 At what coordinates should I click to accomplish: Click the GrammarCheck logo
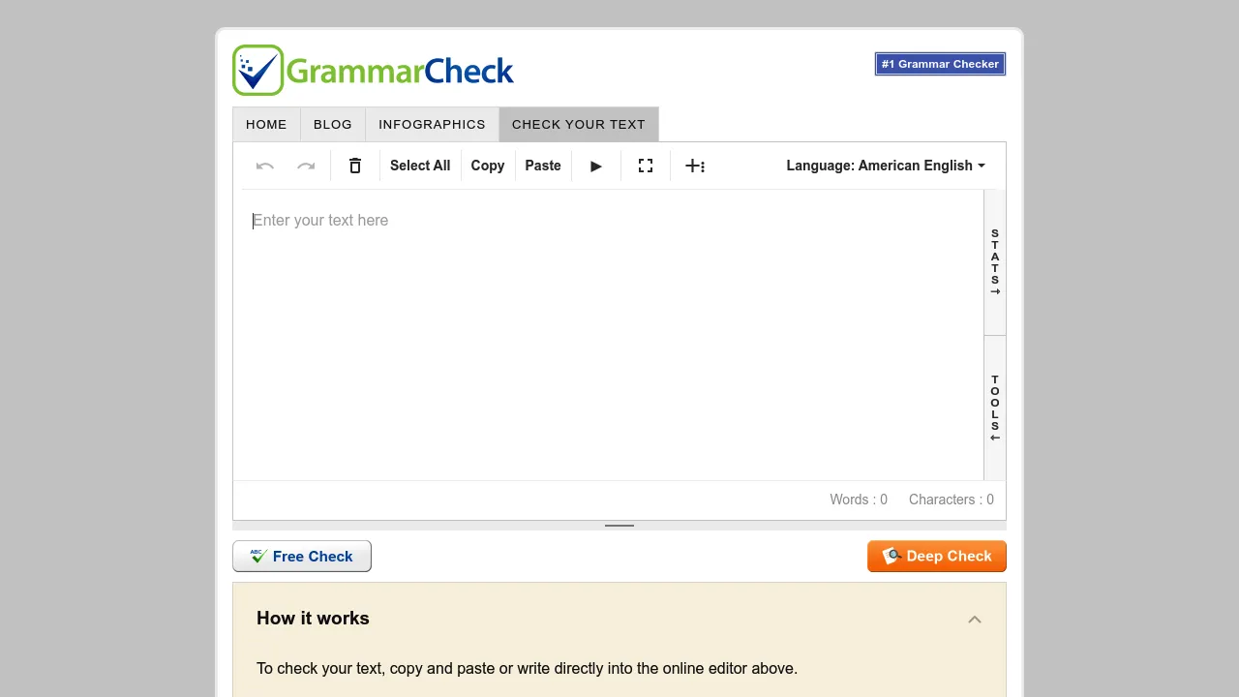click(x=373, y=69)
